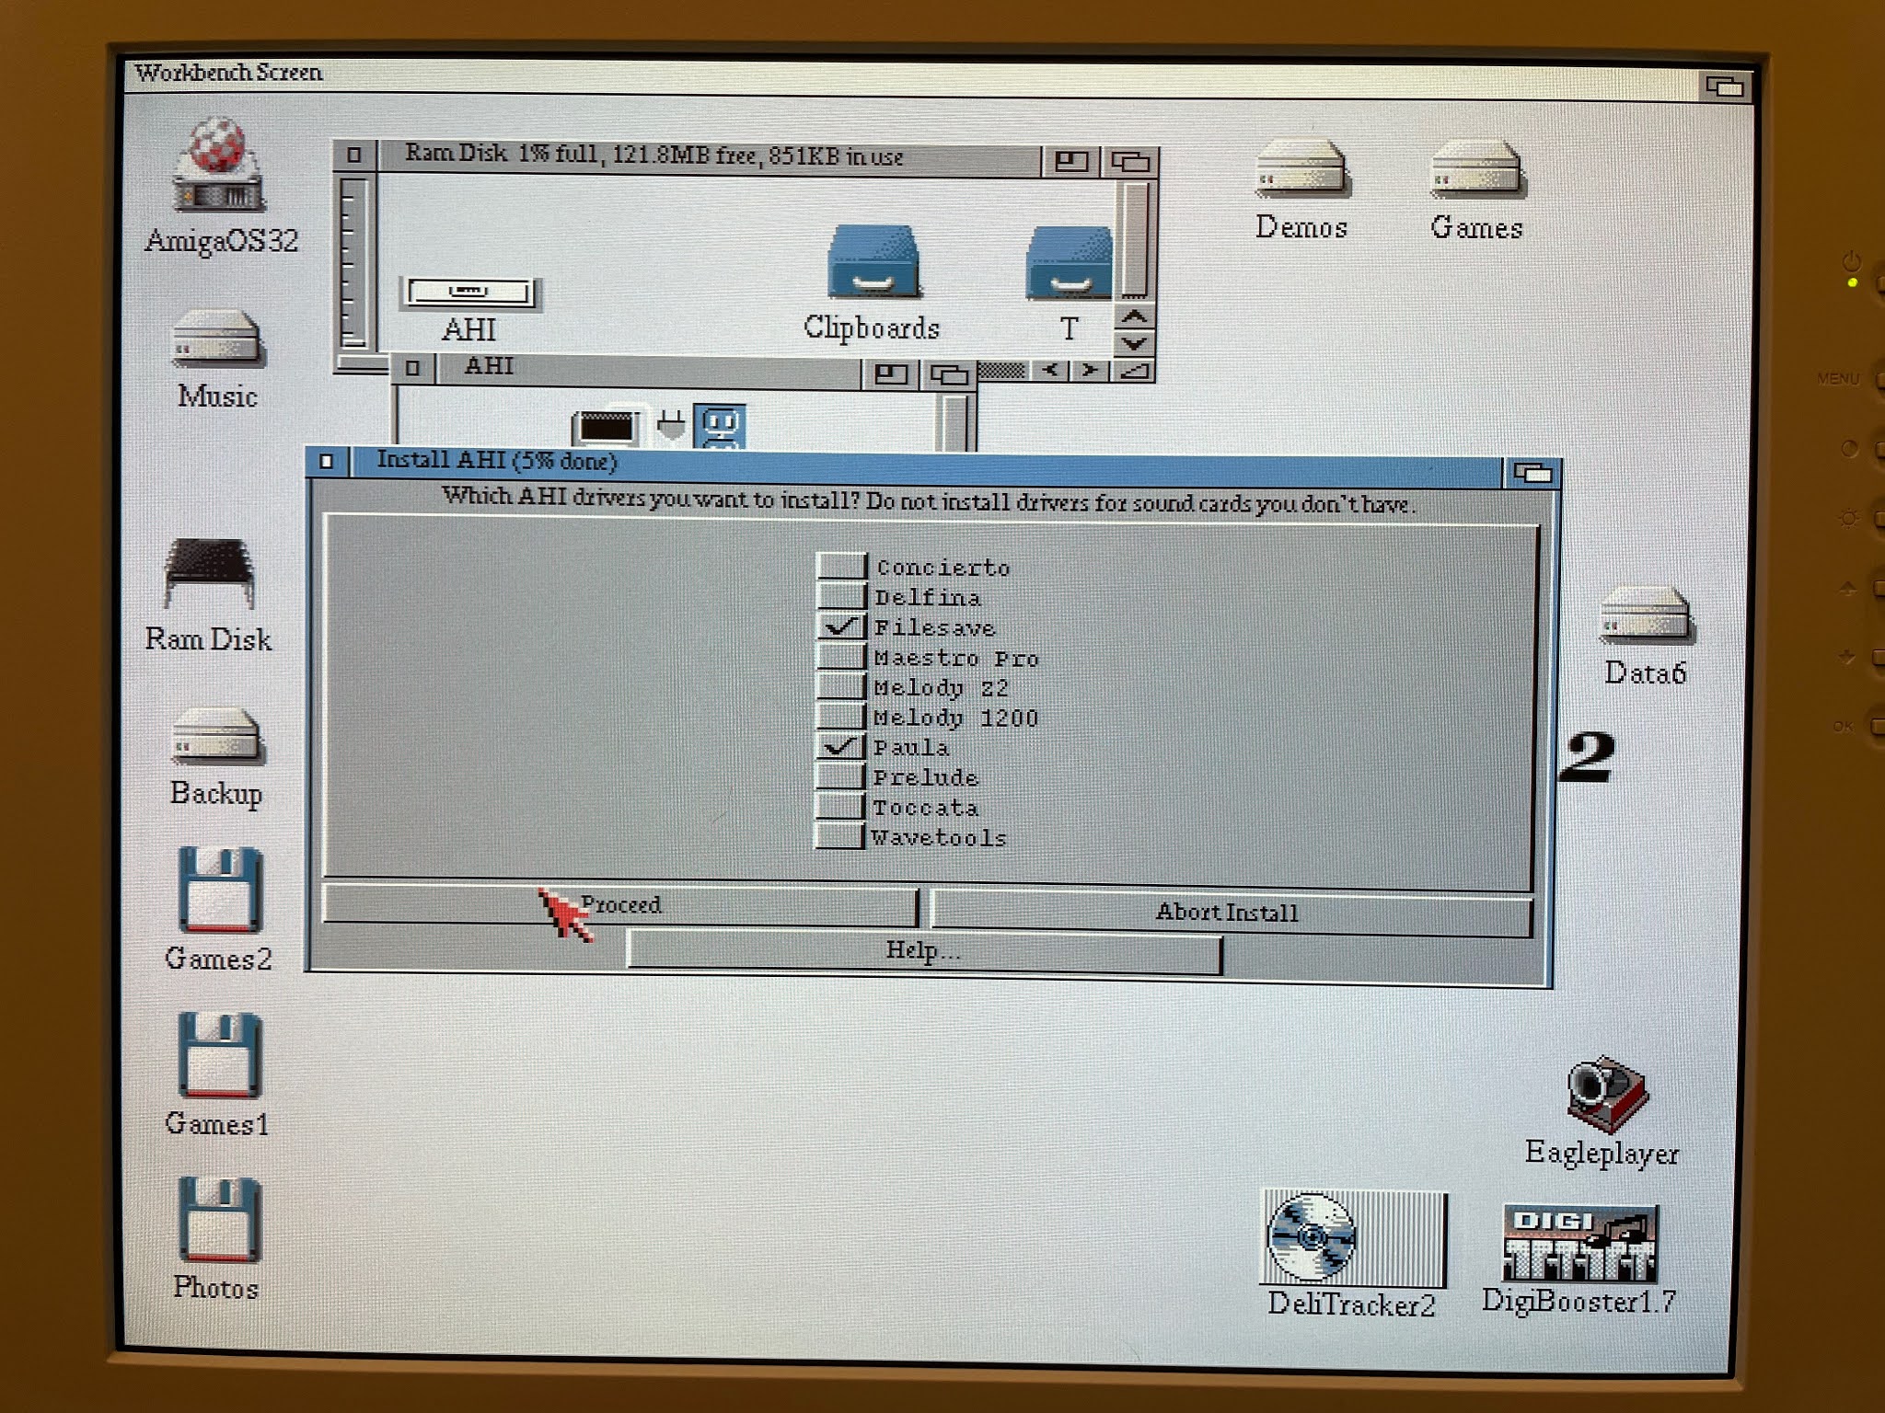Enable the Delfina driver checkbox

(x=841, y=596)
